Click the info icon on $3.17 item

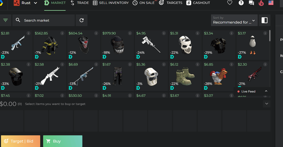(265, 33)
